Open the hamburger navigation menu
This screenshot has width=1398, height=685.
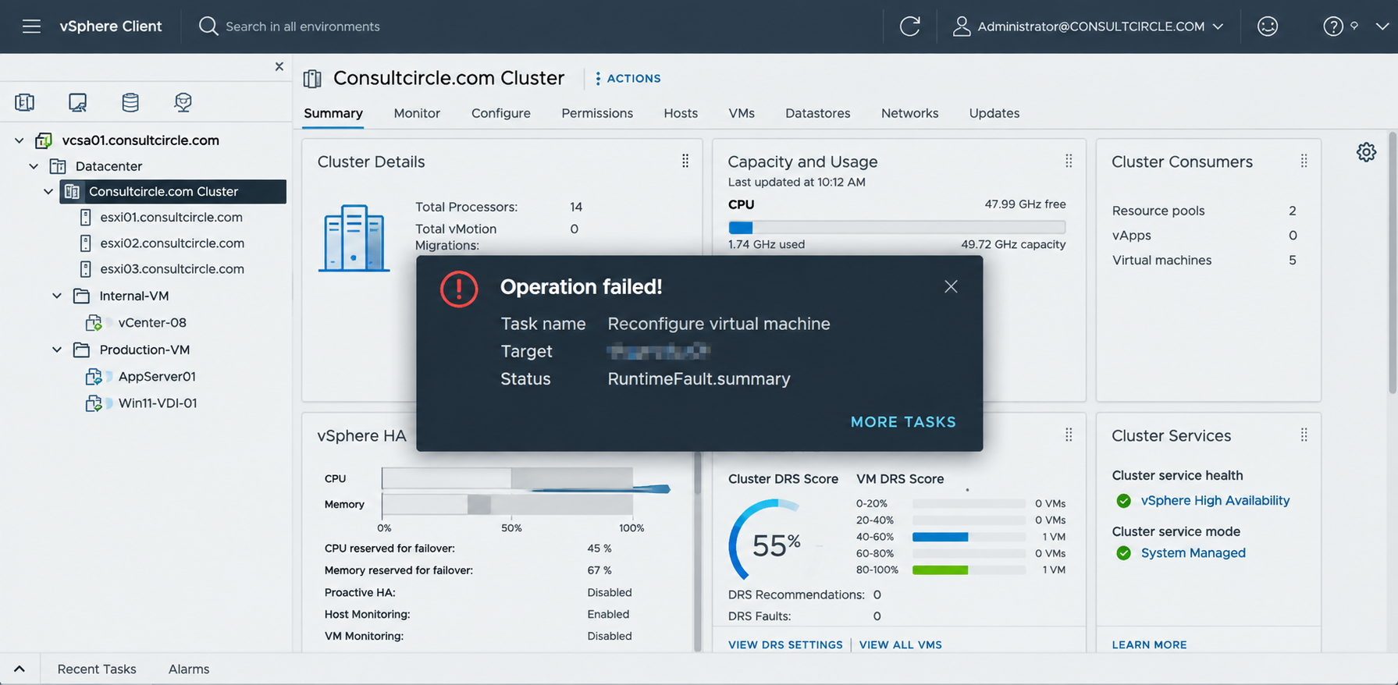31,27
